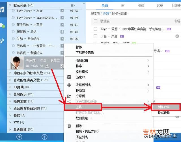Click download icon on the playing song
This screenshot has width=181, height=142.
(47, 66)
